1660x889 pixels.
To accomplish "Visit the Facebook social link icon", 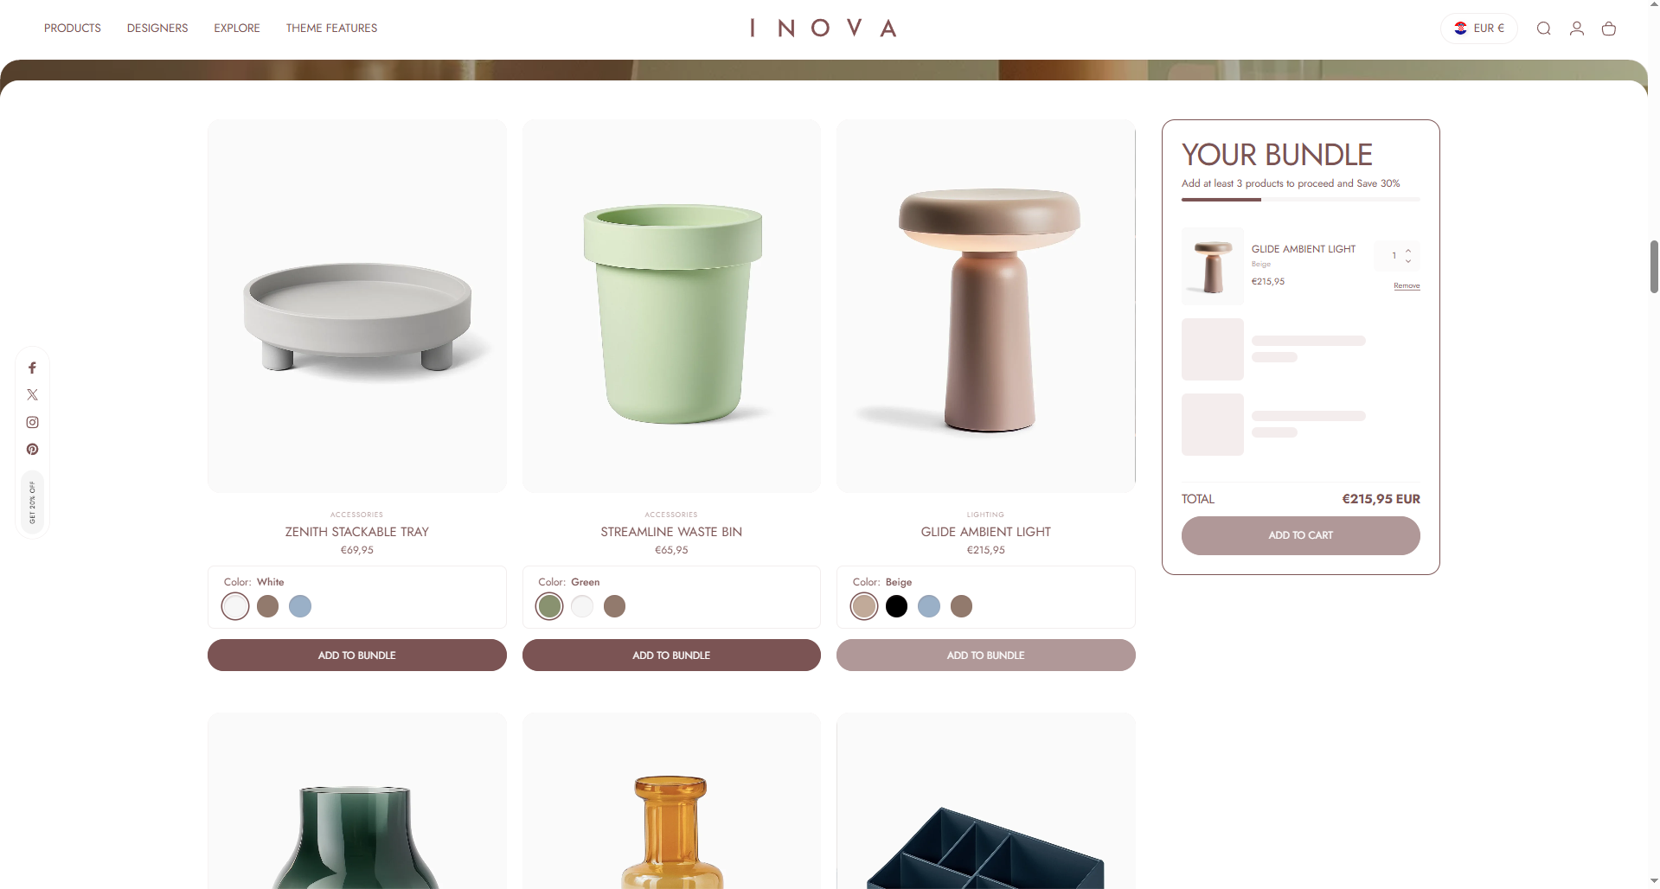I will pos(32,368).
